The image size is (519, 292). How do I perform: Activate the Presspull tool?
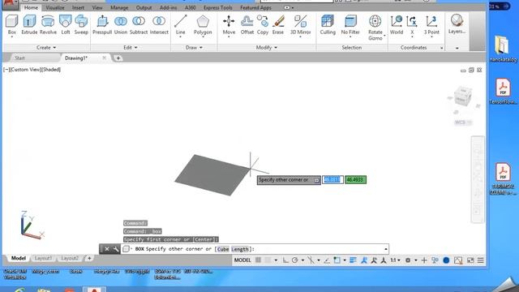[x=102, y=25]
